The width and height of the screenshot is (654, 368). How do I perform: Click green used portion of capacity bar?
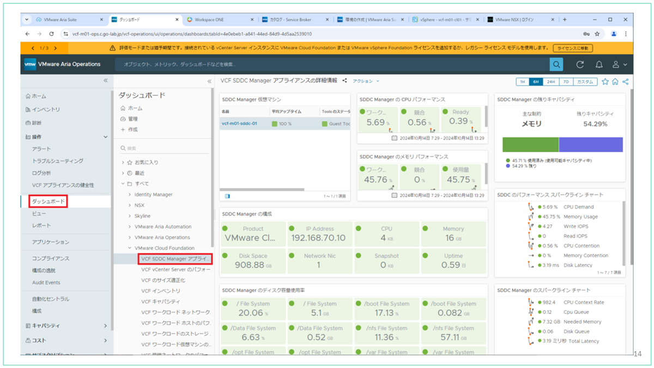531,144
